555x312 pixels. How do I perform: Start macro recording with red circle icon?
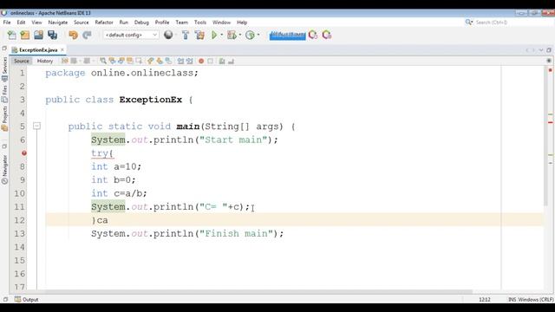point(201,62)
